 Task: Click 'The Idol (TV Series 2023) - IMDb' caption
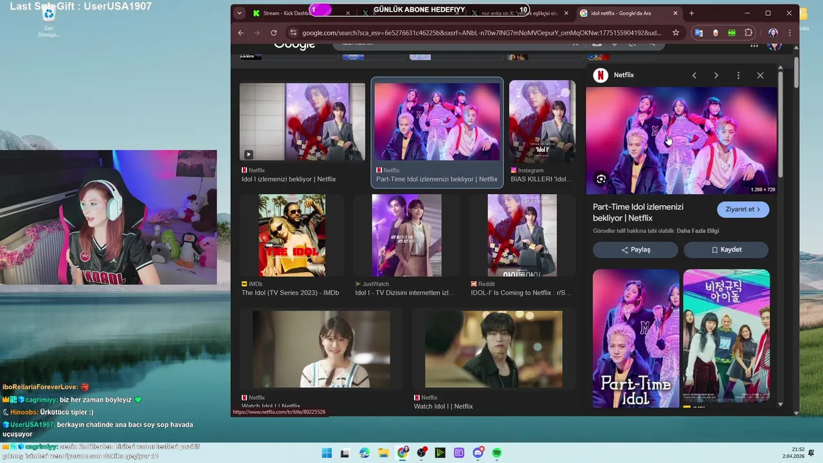click(290, 293)
